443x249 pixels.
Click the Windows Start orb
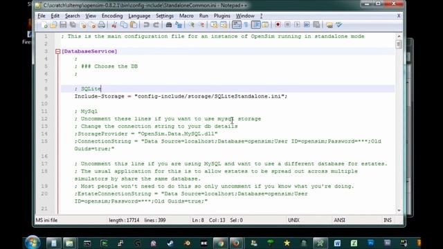coord(33,243)
